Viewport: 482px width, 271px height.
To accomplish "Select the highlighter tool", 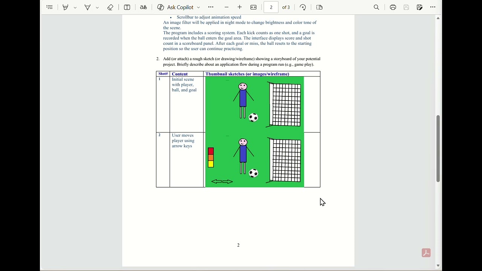I will pyautogui.click(x=66, y=7).
